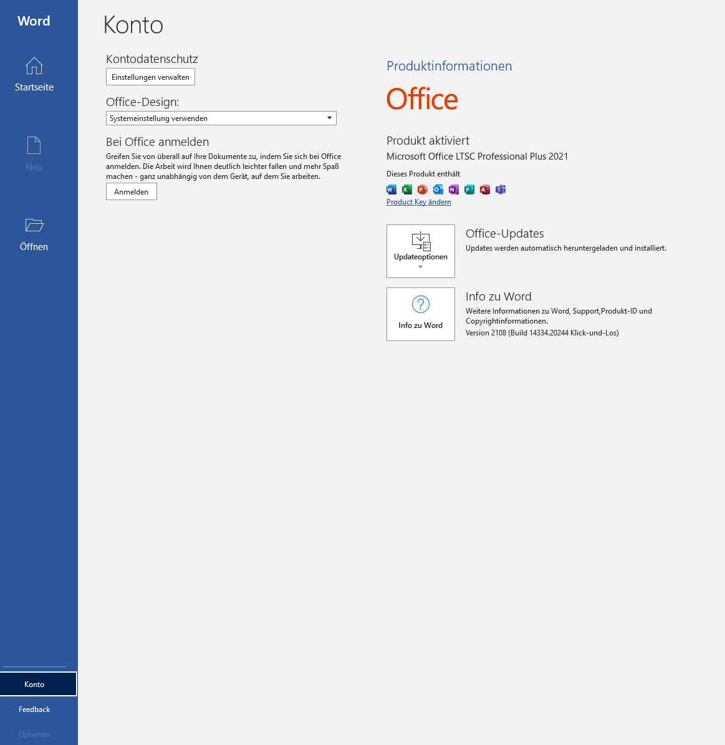This screenshot has width=725, height=745.
Task: Open the Feedback sidebar item
Action: click(x=34, y=709)
